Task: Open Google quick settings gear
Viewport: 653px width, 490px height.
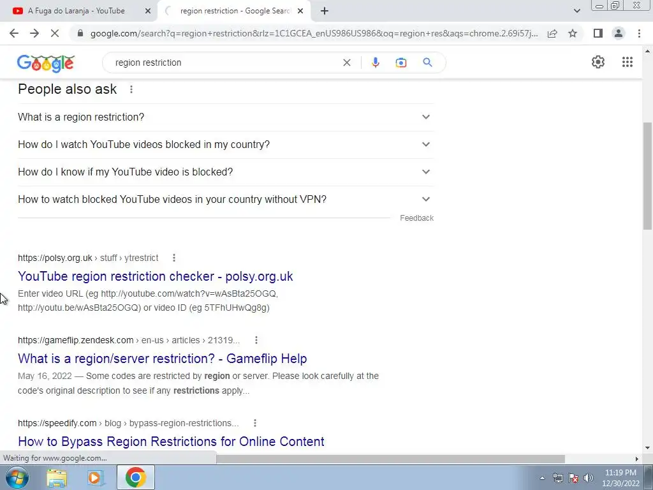Action: tap(598, 62)
